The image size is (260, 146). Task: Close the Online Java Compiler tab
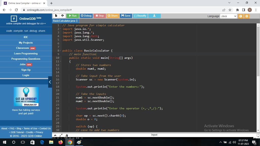(x=44, y=3)
